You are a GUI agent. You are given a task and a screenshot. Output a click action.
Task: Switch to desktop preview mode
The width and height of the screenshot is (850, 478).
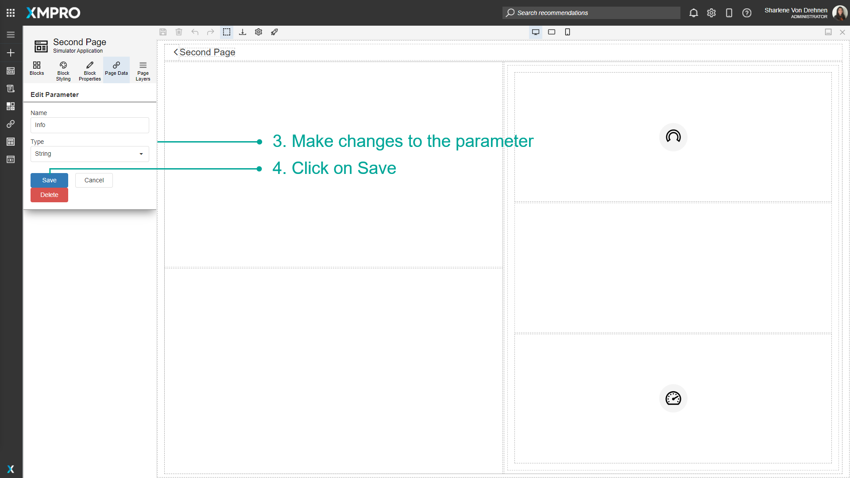pyautogui.click(x=536, y=32)
